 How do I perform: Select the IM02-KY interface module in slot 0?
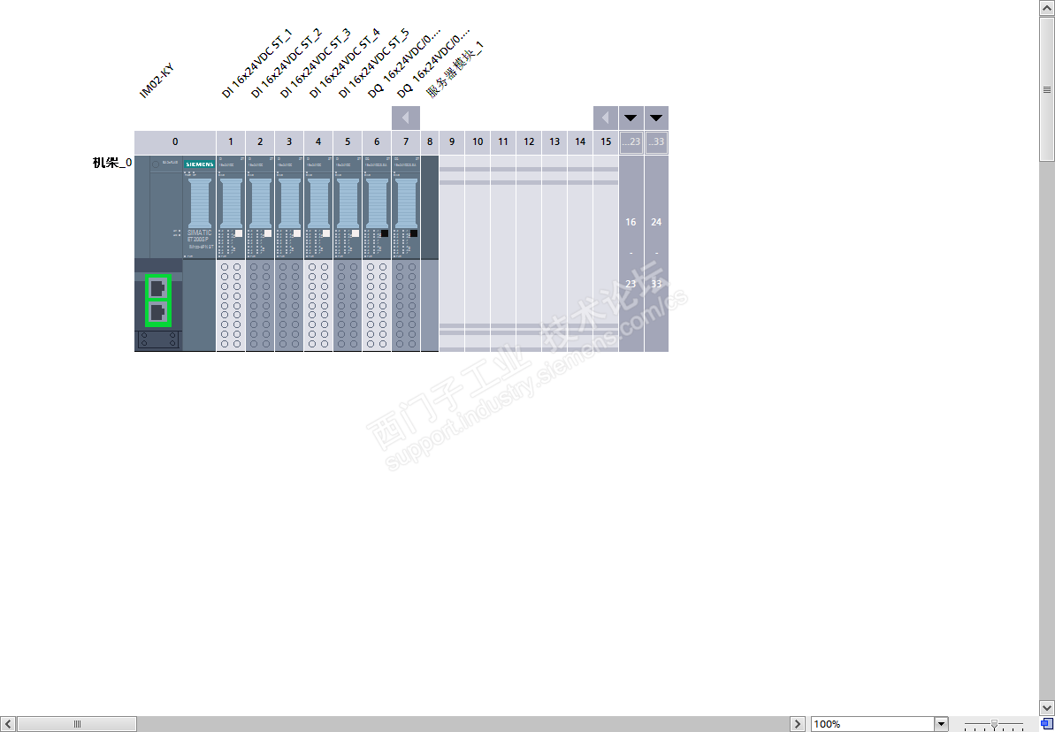(175, 253)
